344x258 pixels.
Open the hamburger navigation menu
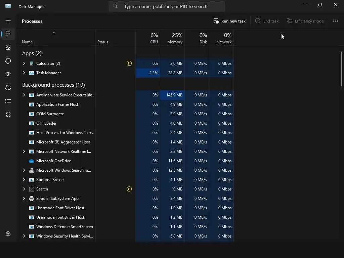pyautogui.click(x=8, y=20)
